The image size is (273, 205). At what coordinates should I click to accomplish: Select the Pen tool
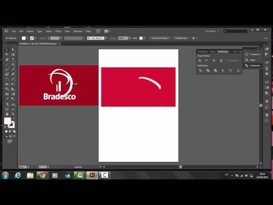(x=7, y=60)
